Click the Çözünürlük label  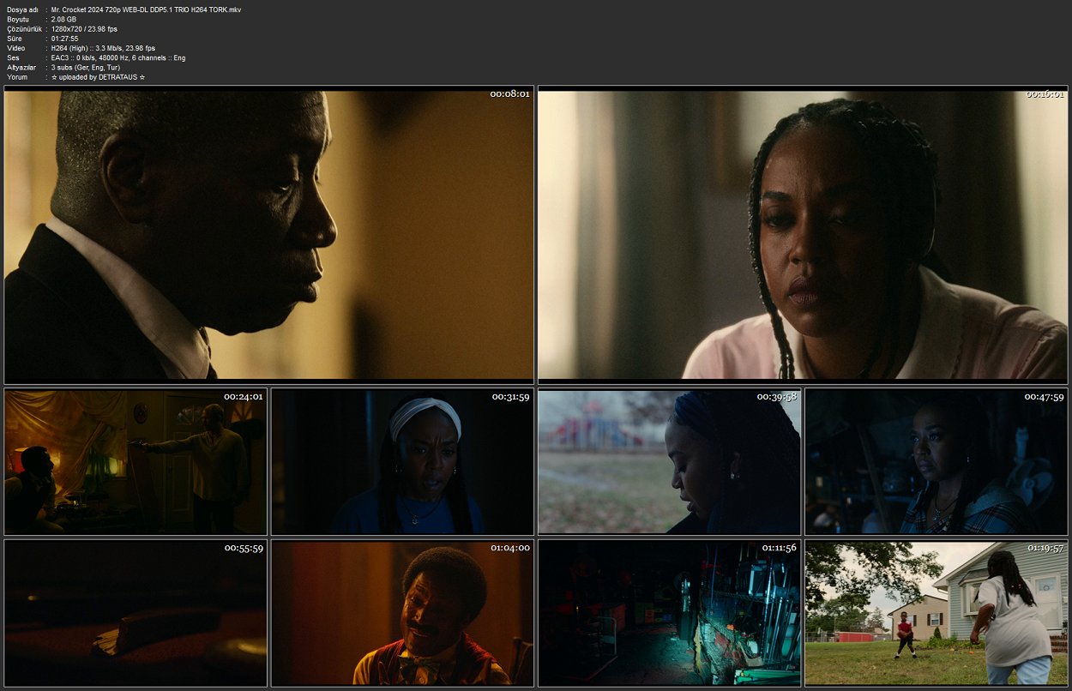(x=24, y=28)
